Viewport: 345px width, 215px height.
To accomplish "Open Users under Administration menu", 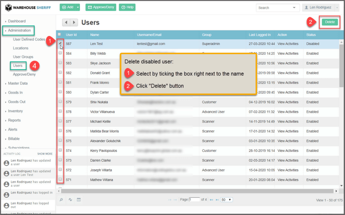I will click(x=18, y=66).
